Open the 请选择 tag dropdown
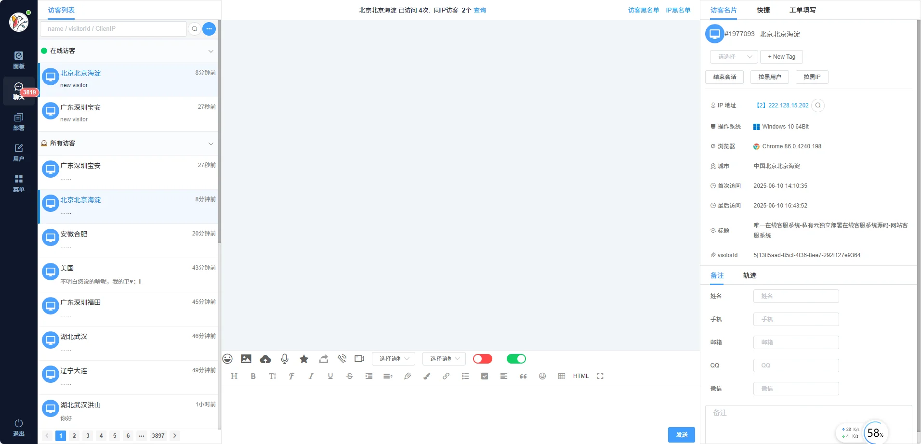The image size is (921, 444). [x=734, y=57]
